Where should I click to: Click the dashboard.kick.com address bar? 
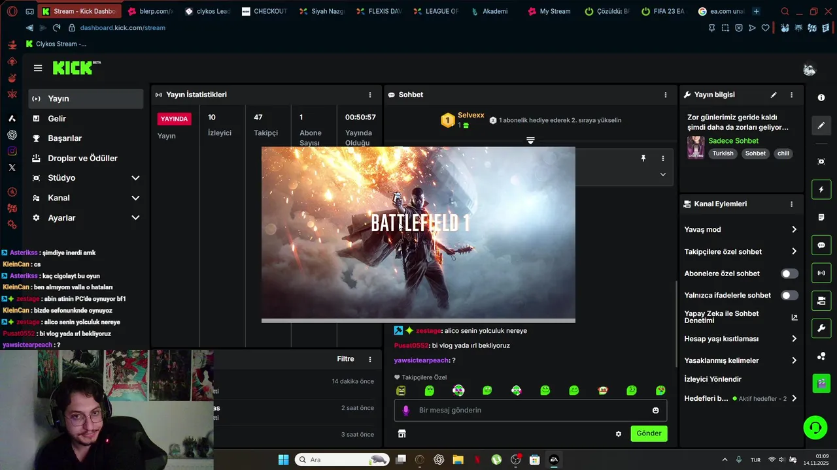point(123,27)
